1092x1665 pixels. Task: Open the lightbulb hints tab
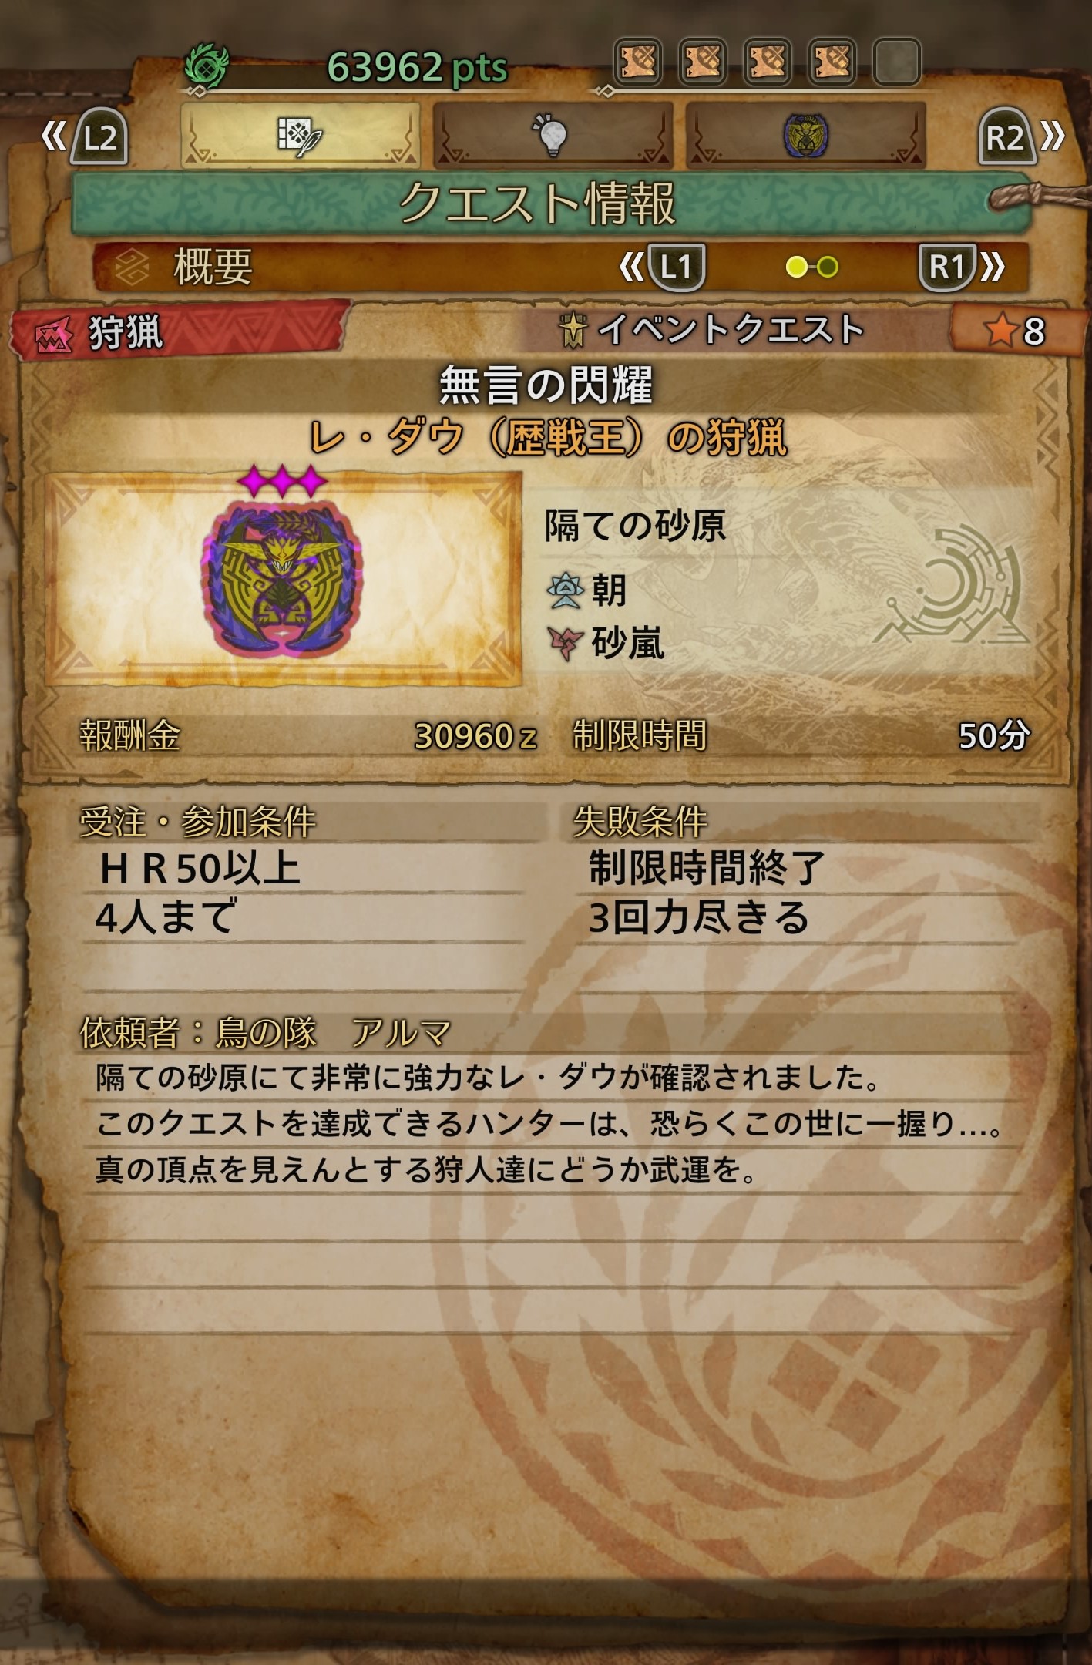click(x=552, y=136)
